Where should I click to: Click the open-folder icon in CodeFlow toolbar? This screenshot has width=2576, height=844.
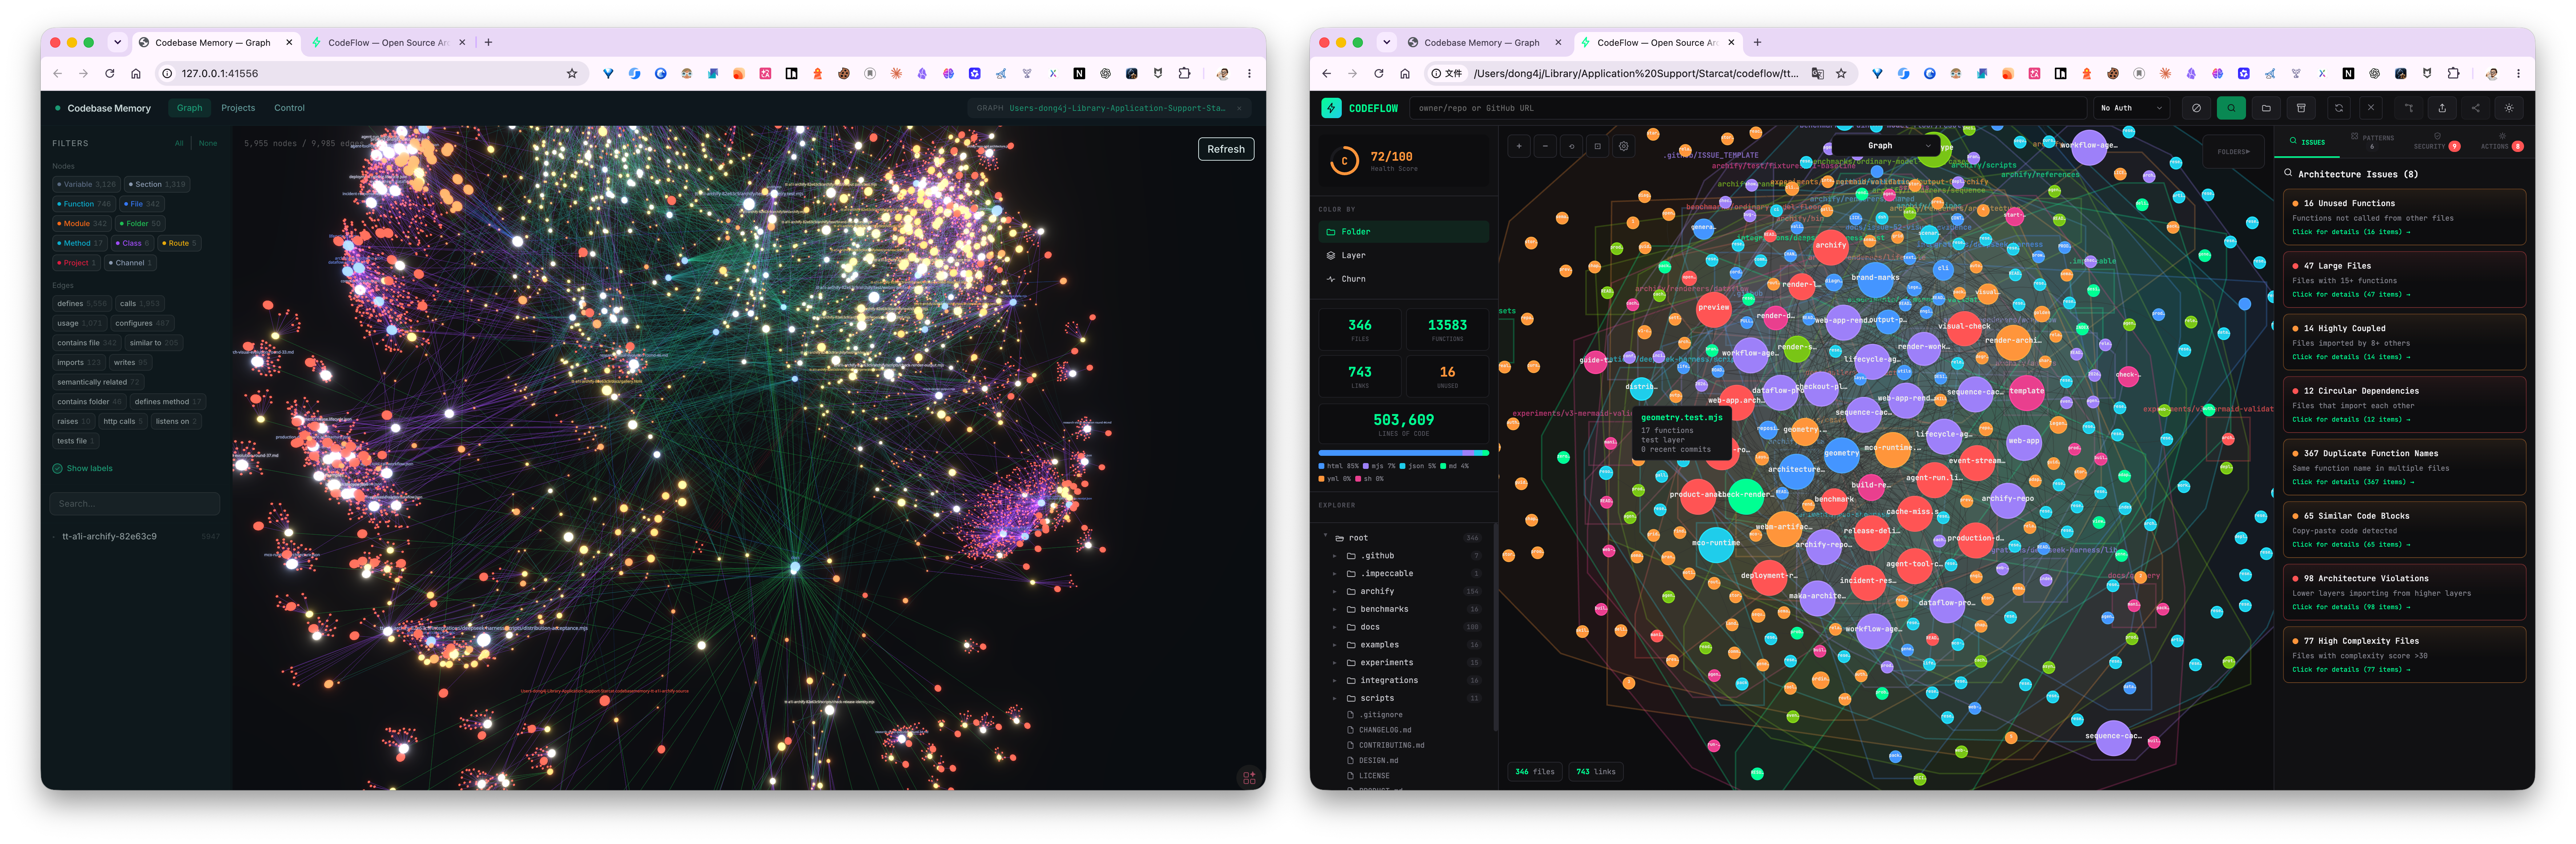click(x=2266, y=108)
